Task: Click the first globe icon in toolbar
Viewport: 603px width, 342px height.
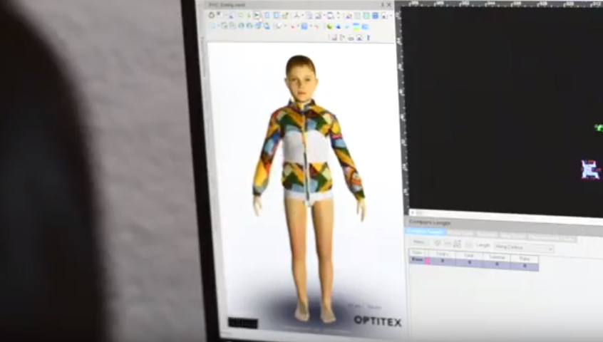Action: [x=241, y=26]
